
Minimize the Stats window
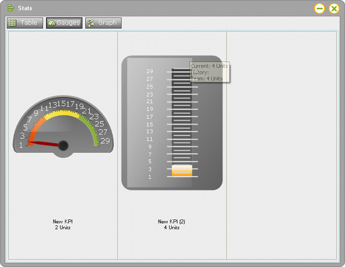click(320, 8)
